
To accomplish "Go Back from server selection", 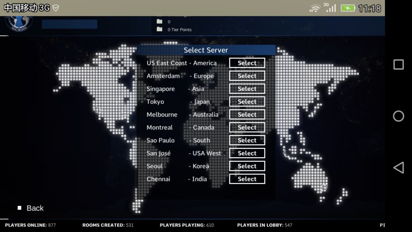I will (31, 208).
